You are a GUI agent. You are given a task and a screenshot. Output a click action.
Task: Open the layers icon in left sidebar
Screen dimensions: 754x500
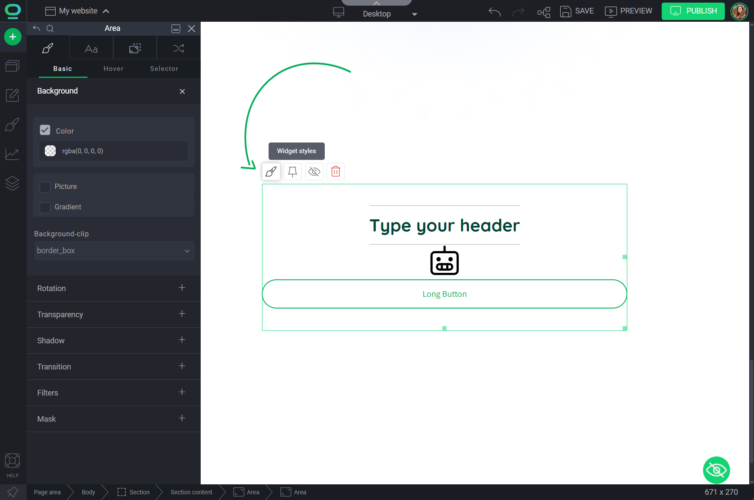[12, 183]
